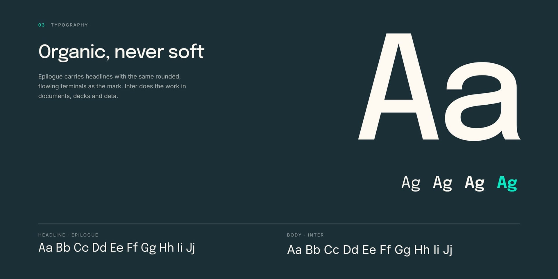Click the Inter alphabet sample line
The height and width of the screenshot is (279, 558).
370,250
